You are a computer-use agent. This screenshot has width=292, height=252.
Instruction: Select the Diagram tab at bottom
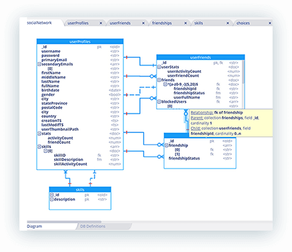tap(34, 227)
